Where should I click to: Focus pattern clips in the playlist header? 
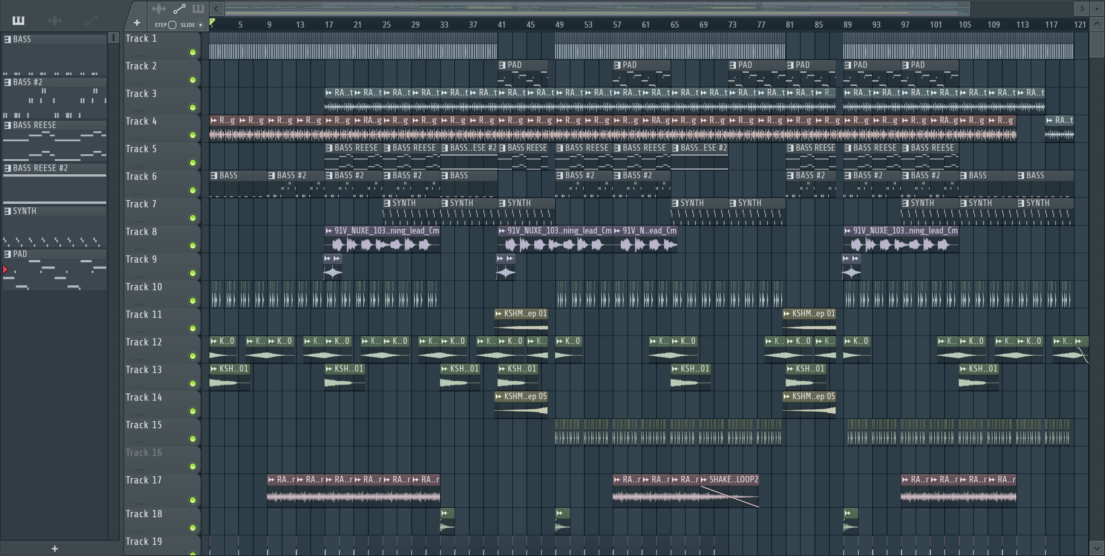coord(198,8)
